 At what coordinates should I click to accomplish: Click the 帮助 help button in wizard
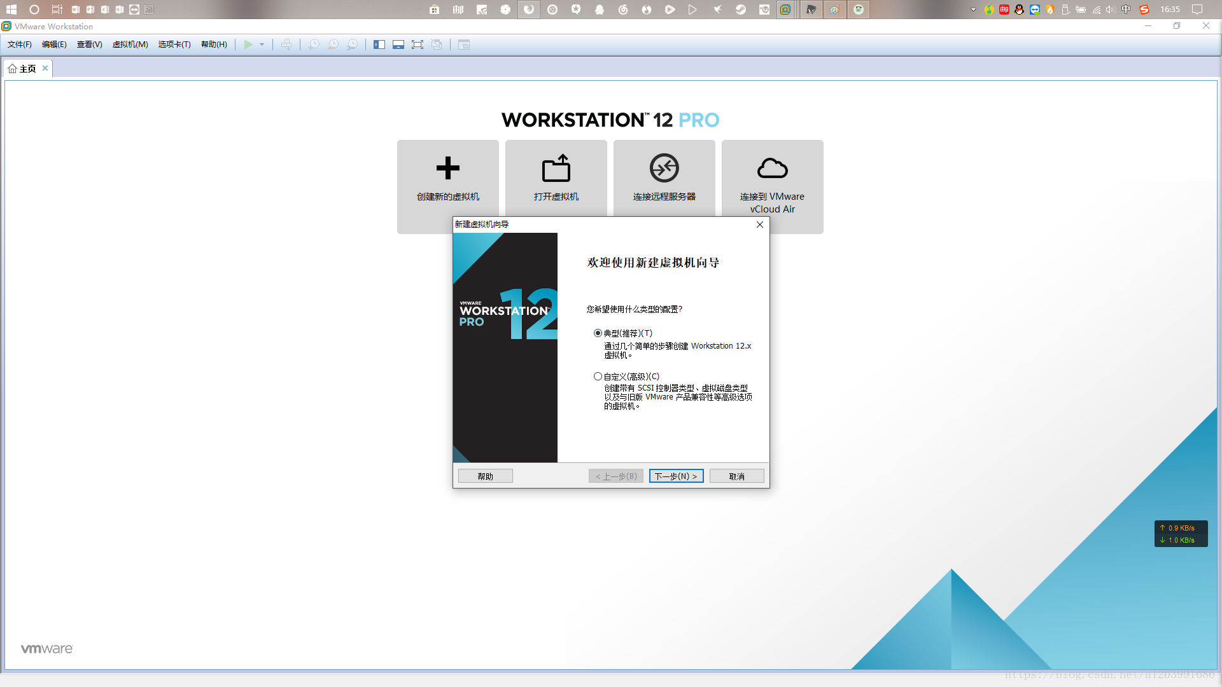(x=485, y=476)
